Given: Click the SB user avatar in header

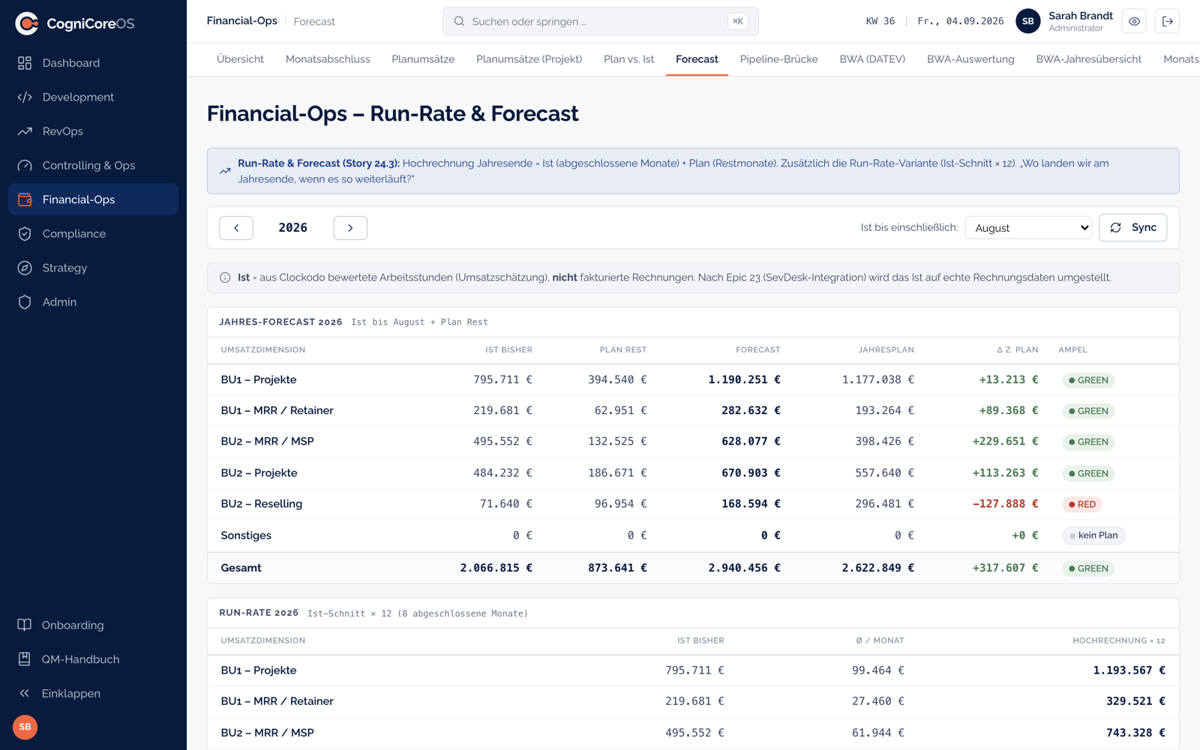Looking at the screenshot, I should point(1028,21).
